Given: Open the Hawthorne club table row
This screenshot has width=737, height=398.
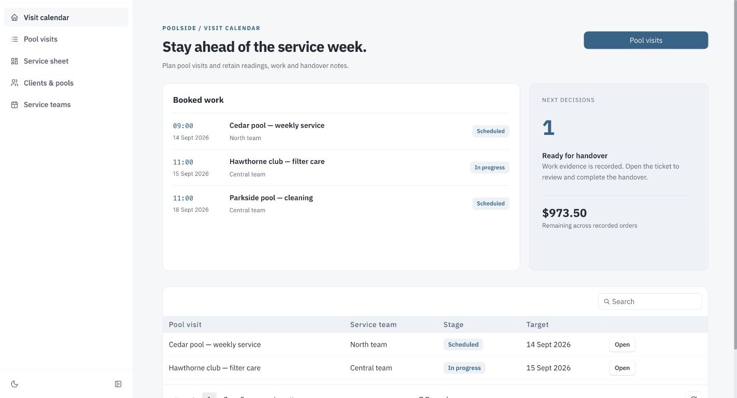Looking at the screenshot, I should tap(622, 368).
